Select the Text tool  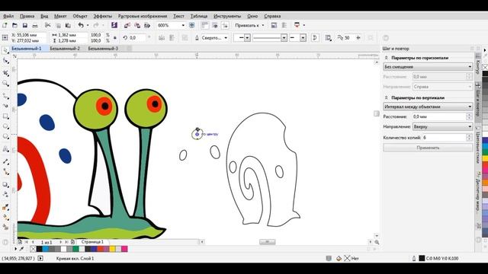[x=5, y=149]
